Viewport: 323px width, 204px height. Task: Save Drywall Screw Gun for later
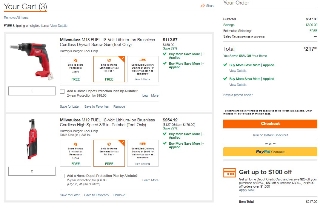pyautogui.click(x=70, y=107)
